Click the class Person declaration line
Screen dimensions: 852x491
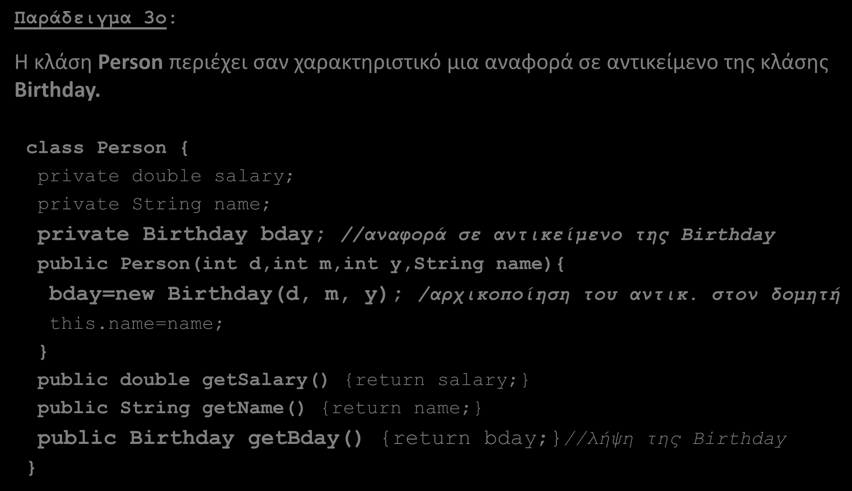[107, 148]
